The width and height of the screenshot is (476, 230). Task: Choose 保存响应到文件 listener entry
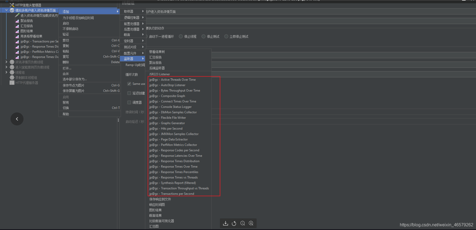179,199
